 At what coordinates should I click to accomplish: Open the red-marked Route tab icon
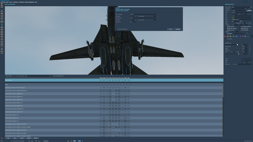(226, 36)
